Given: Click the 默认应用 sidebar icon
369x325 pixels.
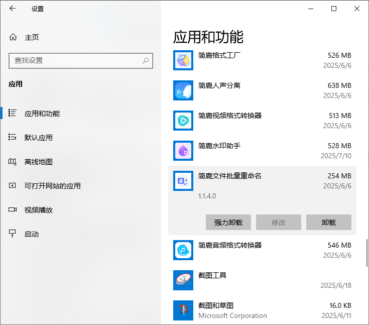Looking at the screenshot, I should [12, 137].
